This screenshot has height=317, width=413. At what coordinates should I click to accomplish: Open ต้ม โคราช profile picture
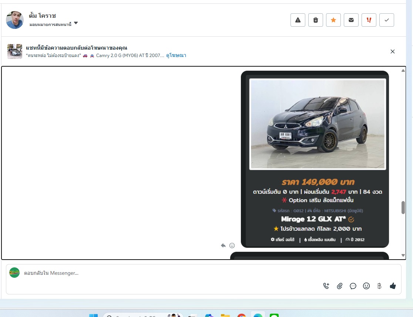tap(15, 20)
